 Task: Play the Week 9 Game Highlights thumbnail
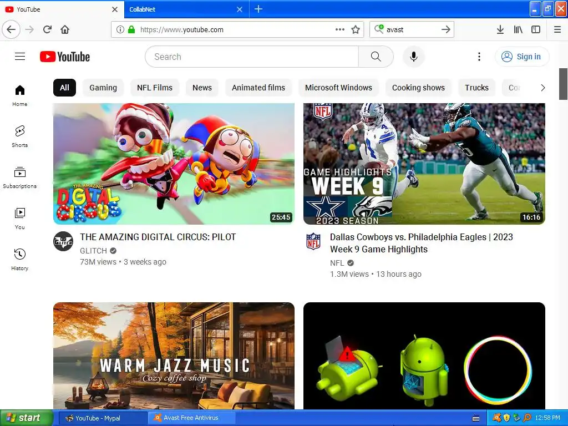[x=424, y=164]
